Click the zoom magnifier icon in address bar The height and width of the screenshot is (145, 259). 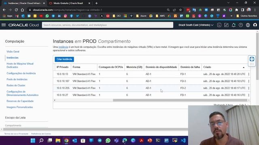point(168,10)
